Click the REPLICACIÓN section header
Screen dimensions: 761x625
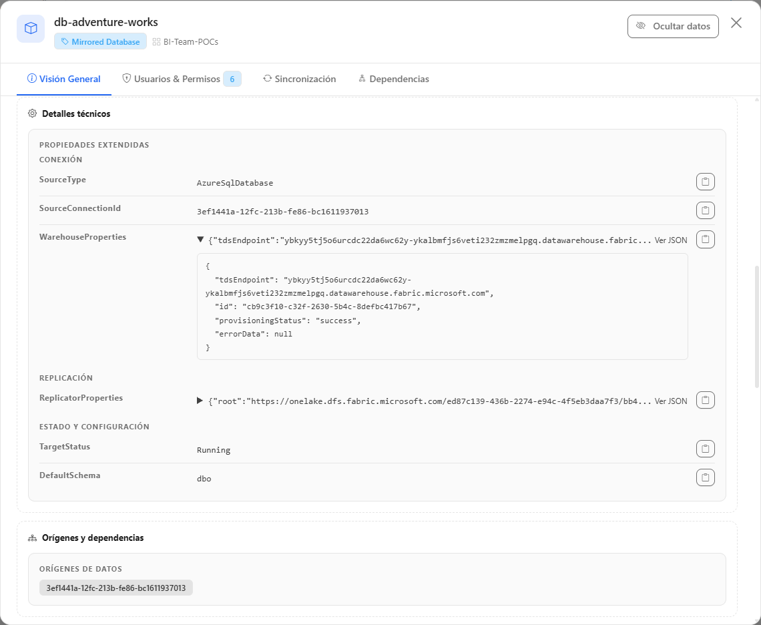point(66,378)
